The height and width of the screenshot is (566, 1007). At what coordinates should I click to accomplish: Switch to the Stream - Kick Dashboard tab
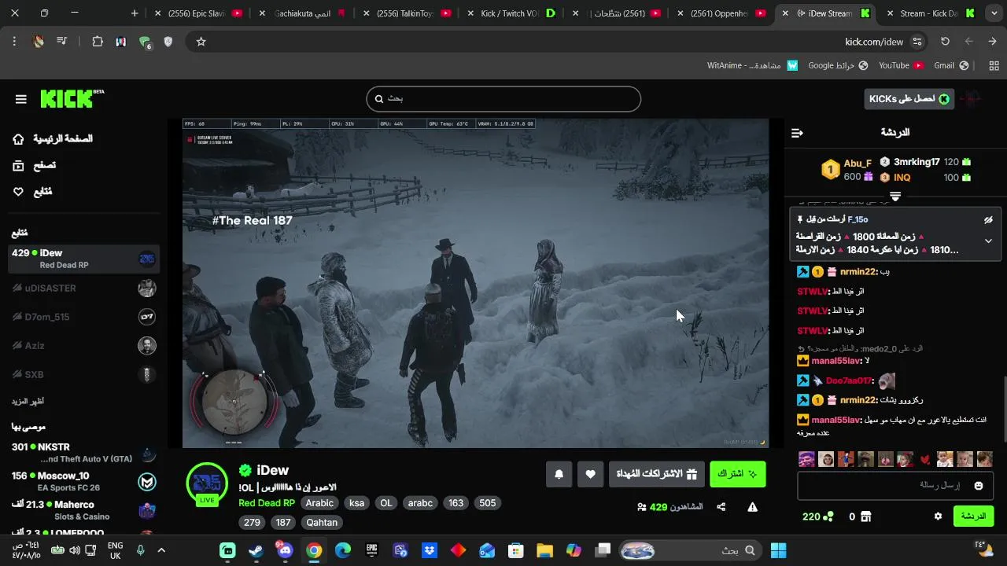tap(929, 13)
